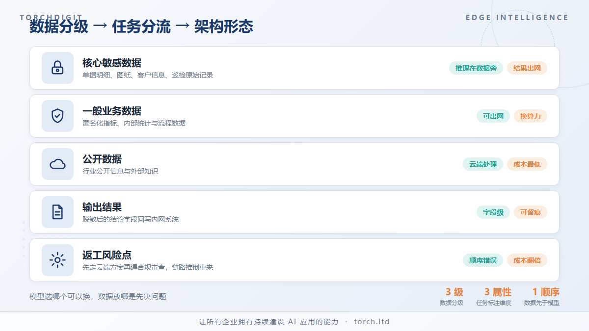
Task: Click the note 模型选哪个可以换，数据放哪是先决问题
Action: tap(98, 296)
